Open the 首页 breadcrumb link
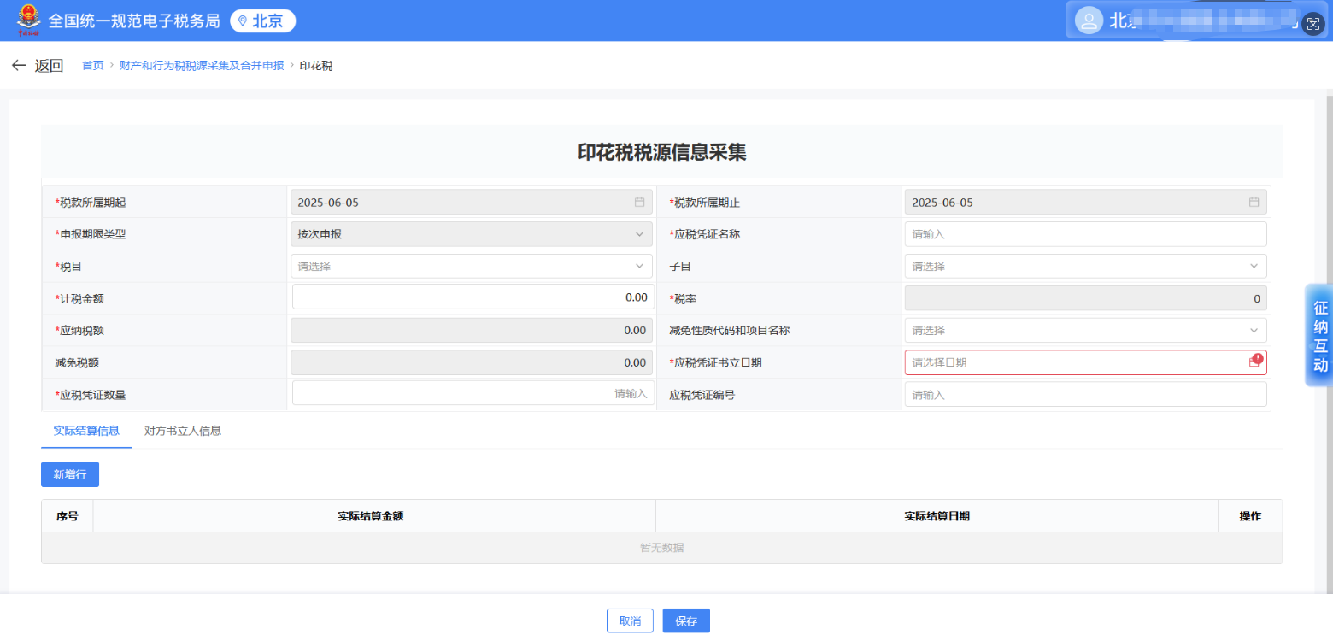Viewport: 1333px width, 635px height. 92,65
